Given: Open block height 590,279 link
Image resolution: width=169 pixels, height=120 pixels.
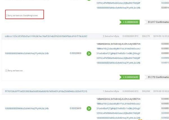Looking at the screenshot, I should click(x=146, y=36).
